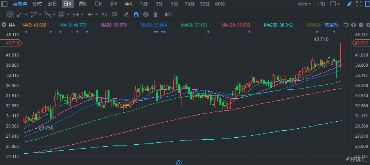370x165 pixels.
Task: Delete all drawings with trash icon
Action: pos(155,14)
